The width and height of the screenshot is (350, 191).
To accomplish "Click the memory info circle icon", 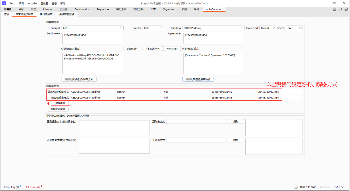I will point(296,187).
